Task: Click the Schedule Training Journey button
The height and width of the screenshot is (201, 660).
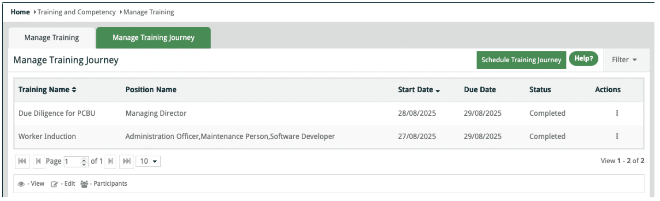Action: [x=521, y=60]
